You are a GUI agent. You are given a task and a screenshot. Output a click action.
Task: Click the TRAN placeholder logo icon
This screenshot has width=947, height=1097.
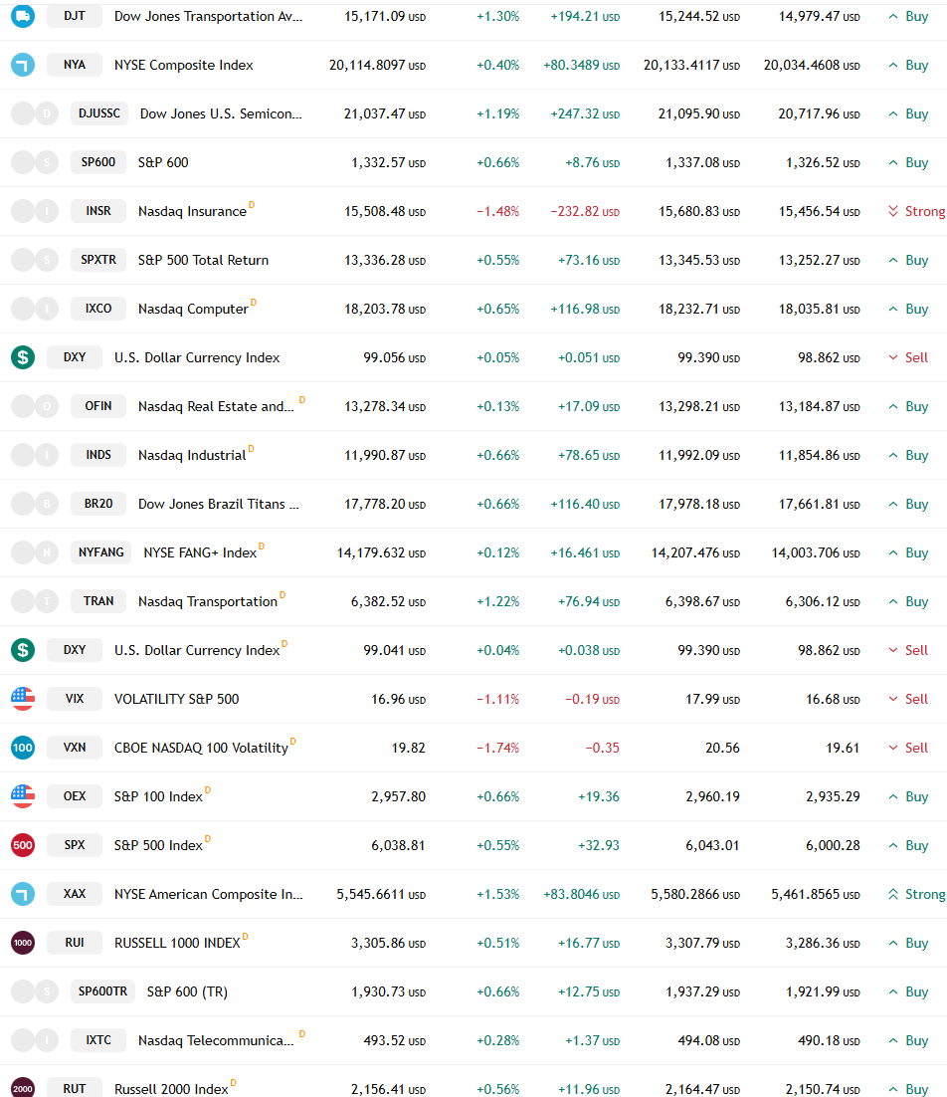pos(35,601)
